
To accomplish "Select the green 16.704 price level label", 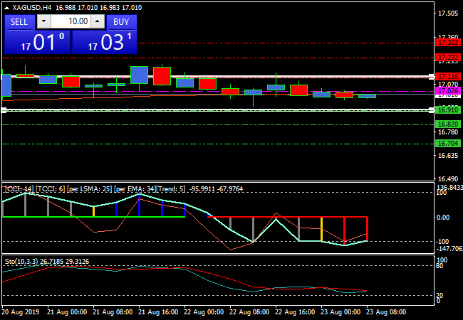I will coord(448,143).
